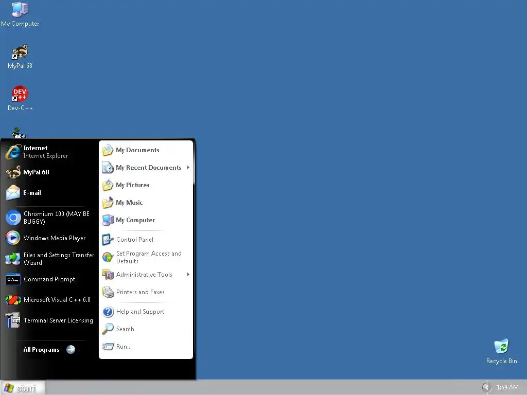Click "Files and Settings Transfer Wizard" label
This screenshot has width=527, height=395.
pyautogui.click(x=59, y=259)
